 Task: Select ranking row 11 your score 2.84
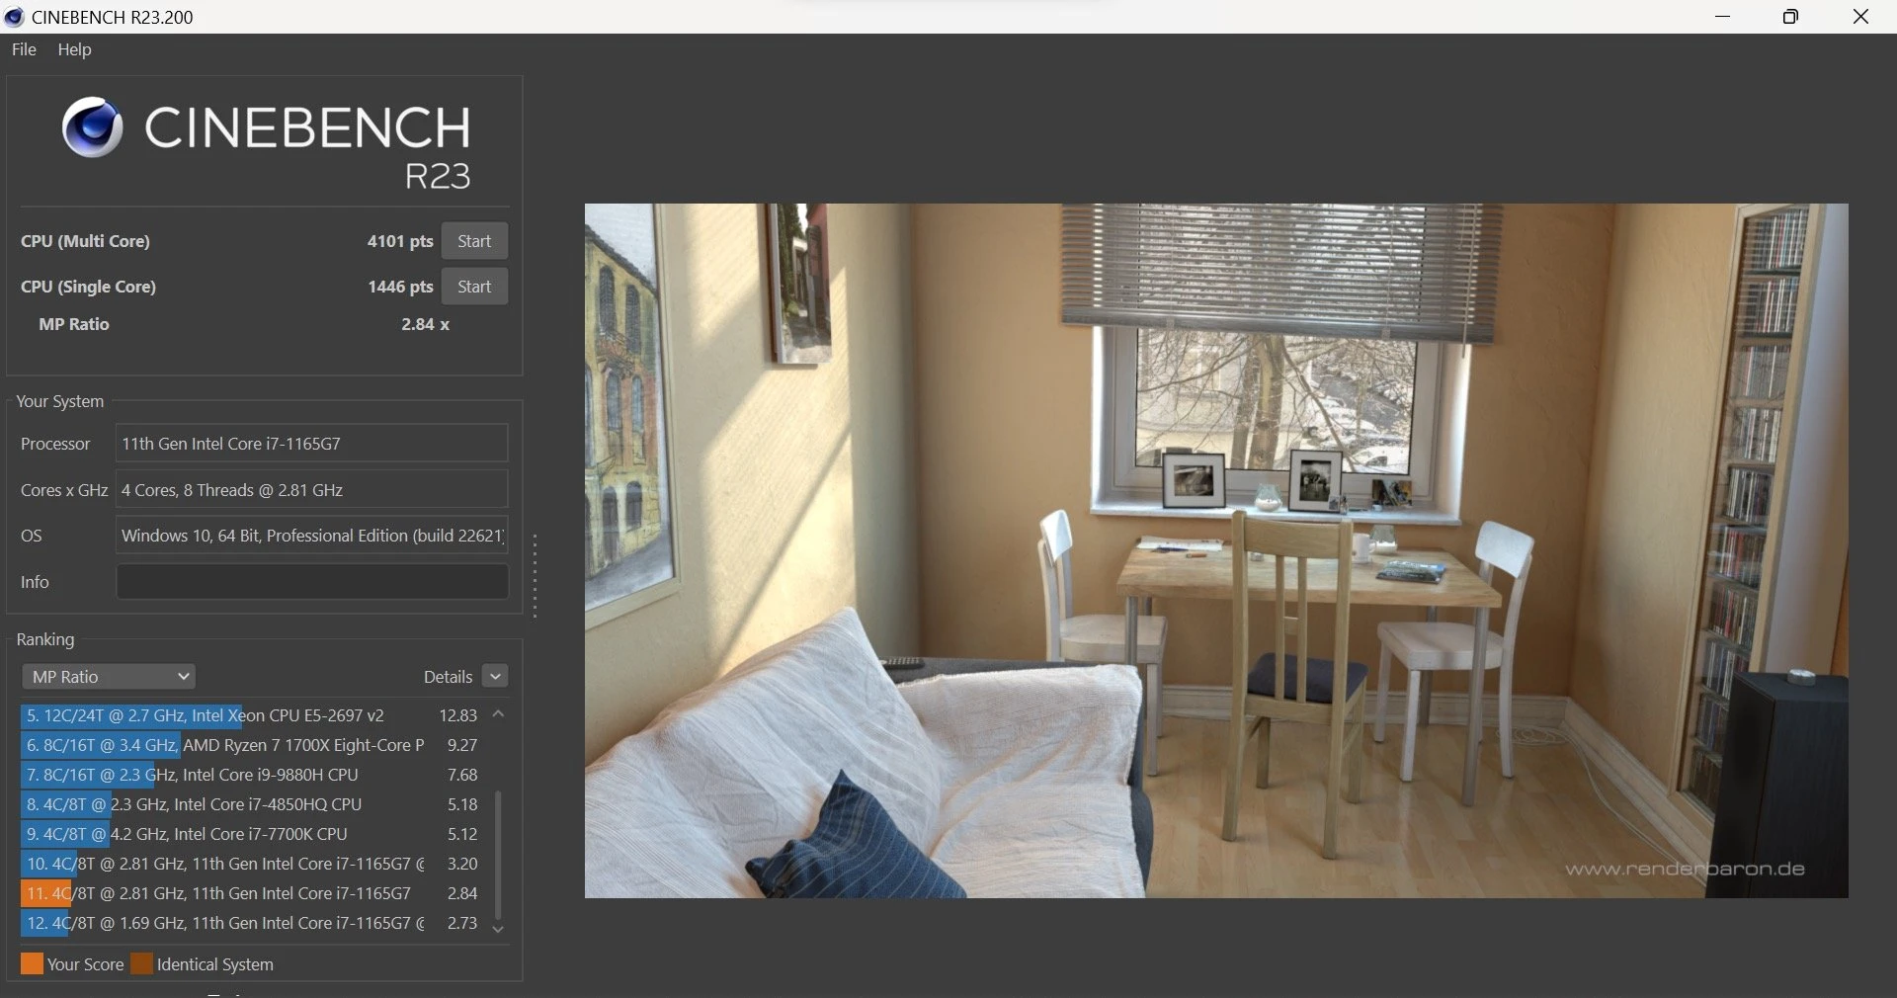click(252, 893)
